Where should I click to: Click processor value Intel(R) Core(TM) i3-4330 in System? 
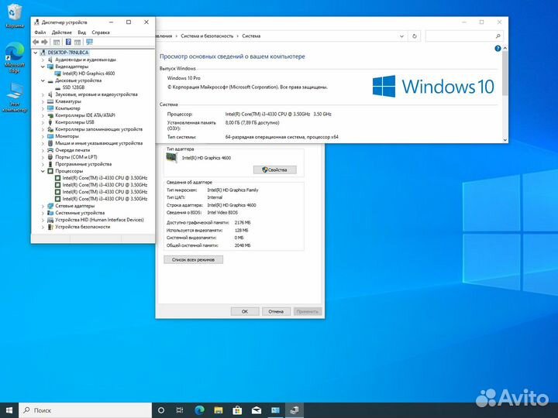tap(278, 114)
